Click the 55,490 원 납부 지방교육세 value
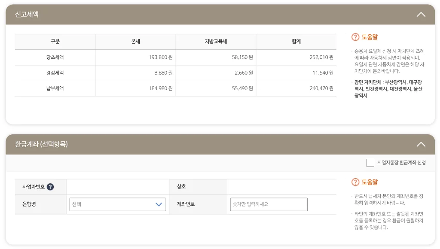The image size is (440, 249). (242, 88)
